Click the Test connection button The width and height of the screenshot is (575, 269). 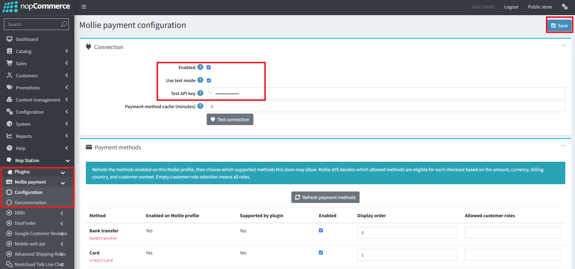(230, 119)
